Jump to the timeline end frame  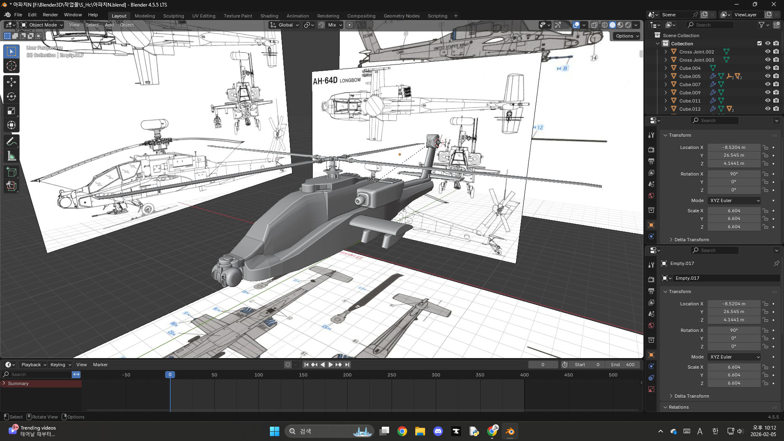point(347,365)
